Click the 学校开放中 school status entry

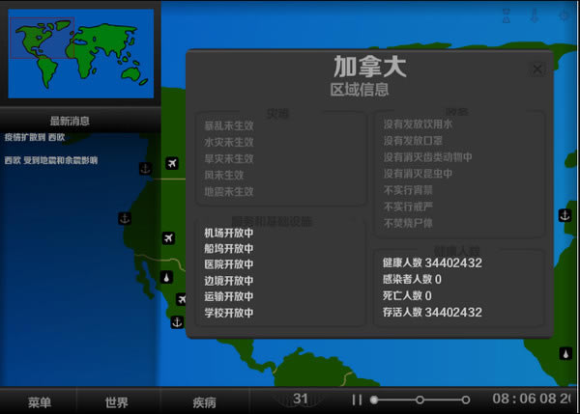click(x=228, y=313)
